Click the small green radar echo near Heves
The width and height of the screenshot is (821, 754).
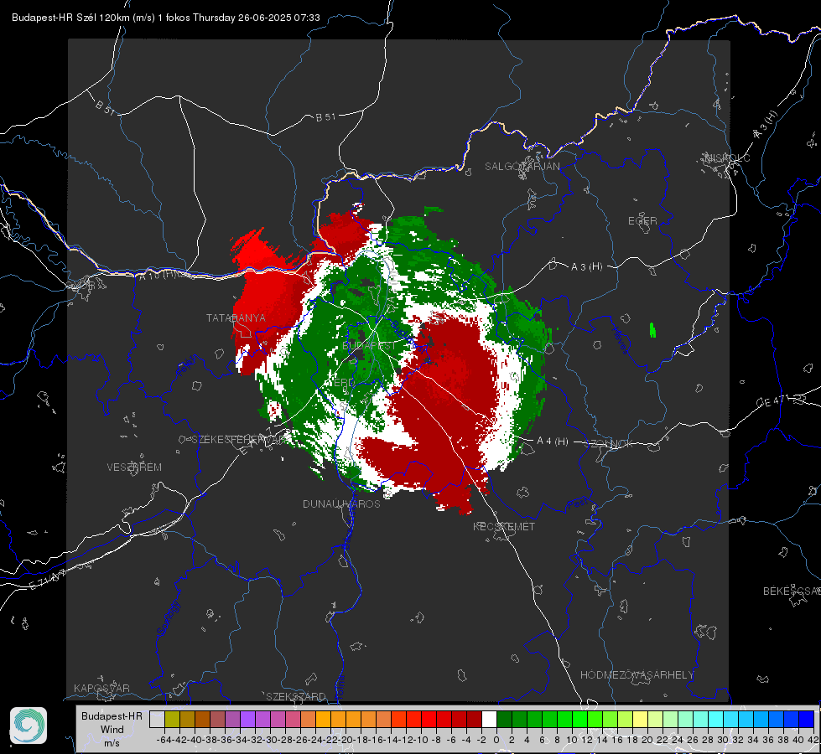pos(652,329)
